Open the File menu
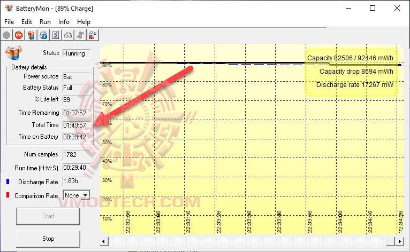The height and width of the screenshot is (252, 410). pyautogui.click(x=9, y=22)
